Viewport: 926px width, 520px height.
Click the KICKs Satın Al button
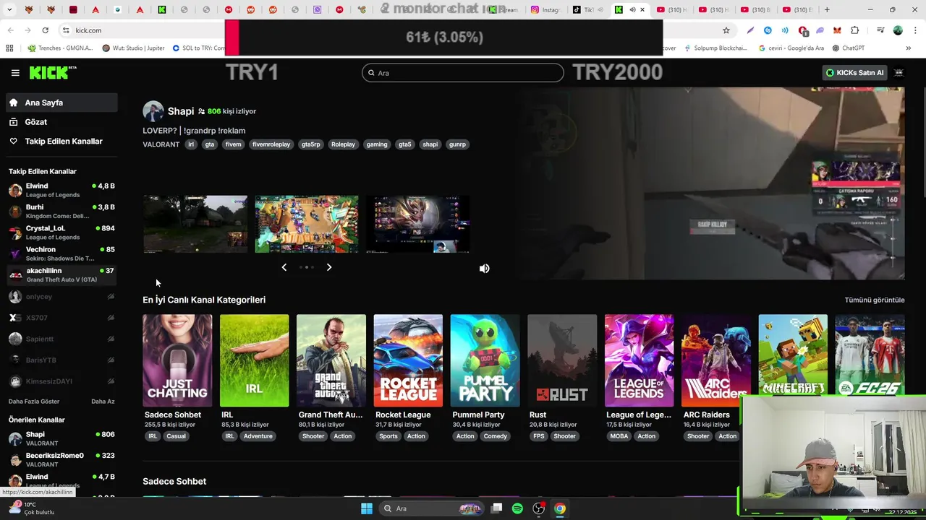click(855, 72)
